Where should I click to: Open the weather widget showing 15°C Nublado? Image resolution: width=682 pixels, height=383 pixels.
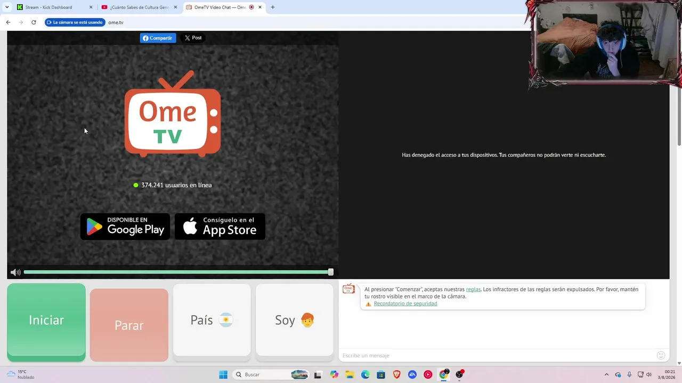tap(21, 374)
